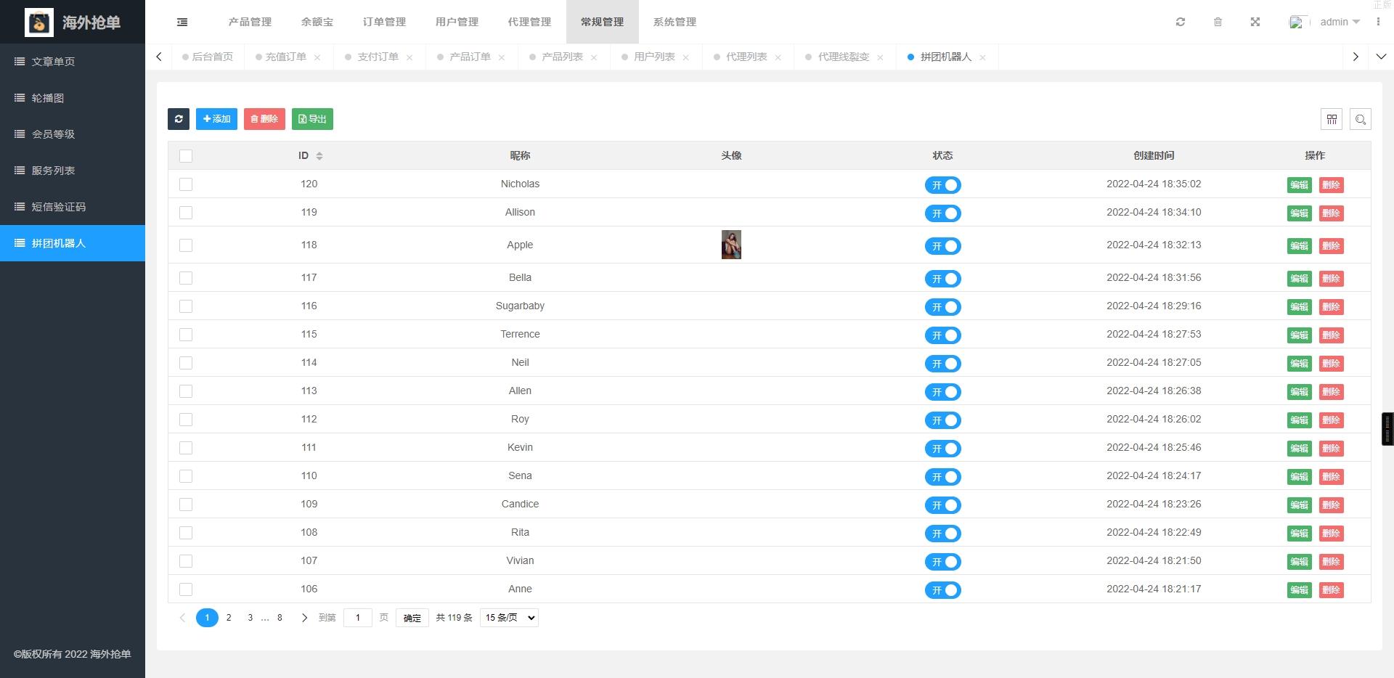Toggle fullscreen mode icon
Viewport: 1394px width, 678px height.
(x=1255, y=23)
